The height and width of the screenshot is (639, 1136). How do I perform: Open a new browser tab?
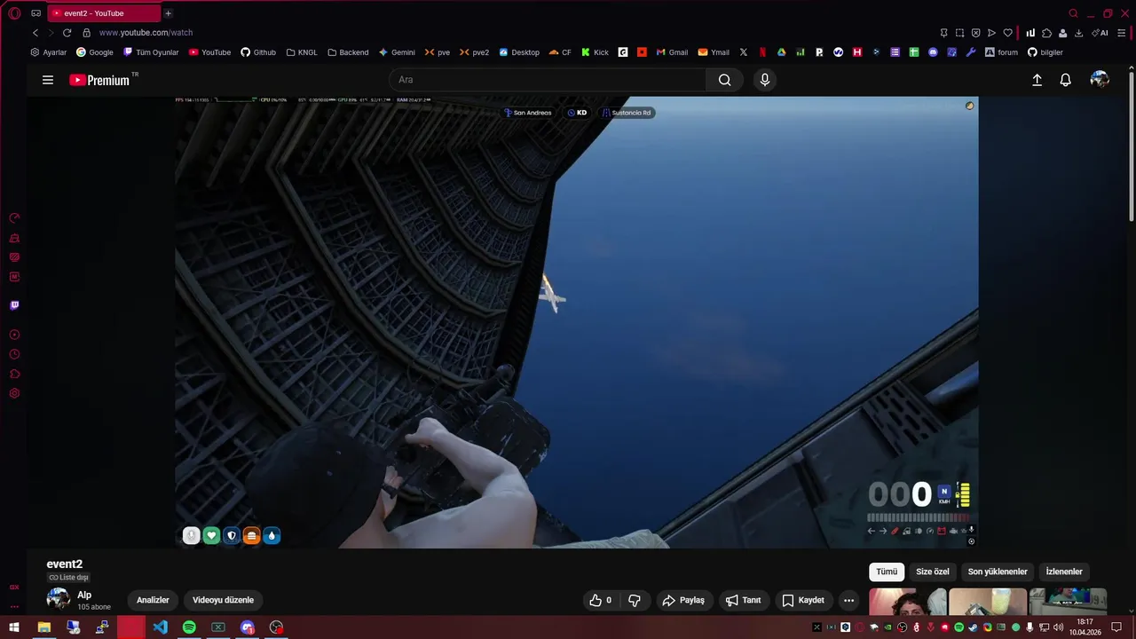pyautogui.click(x=168, y=13)
